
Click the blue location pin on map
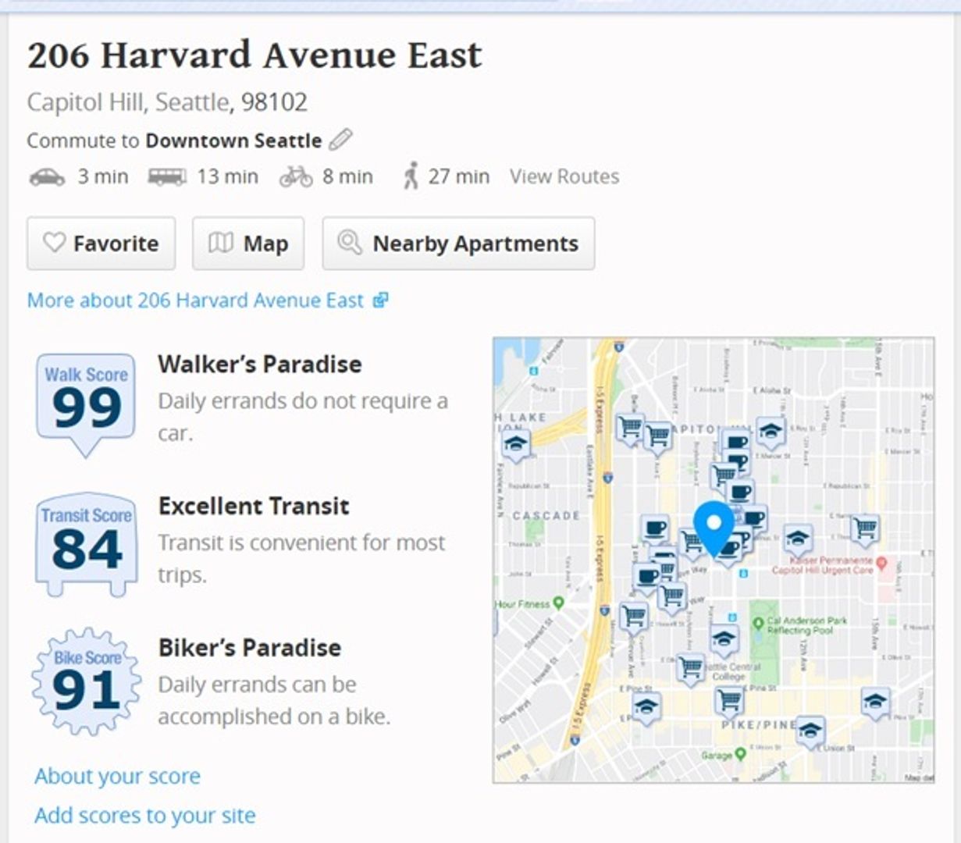point(714,526)
